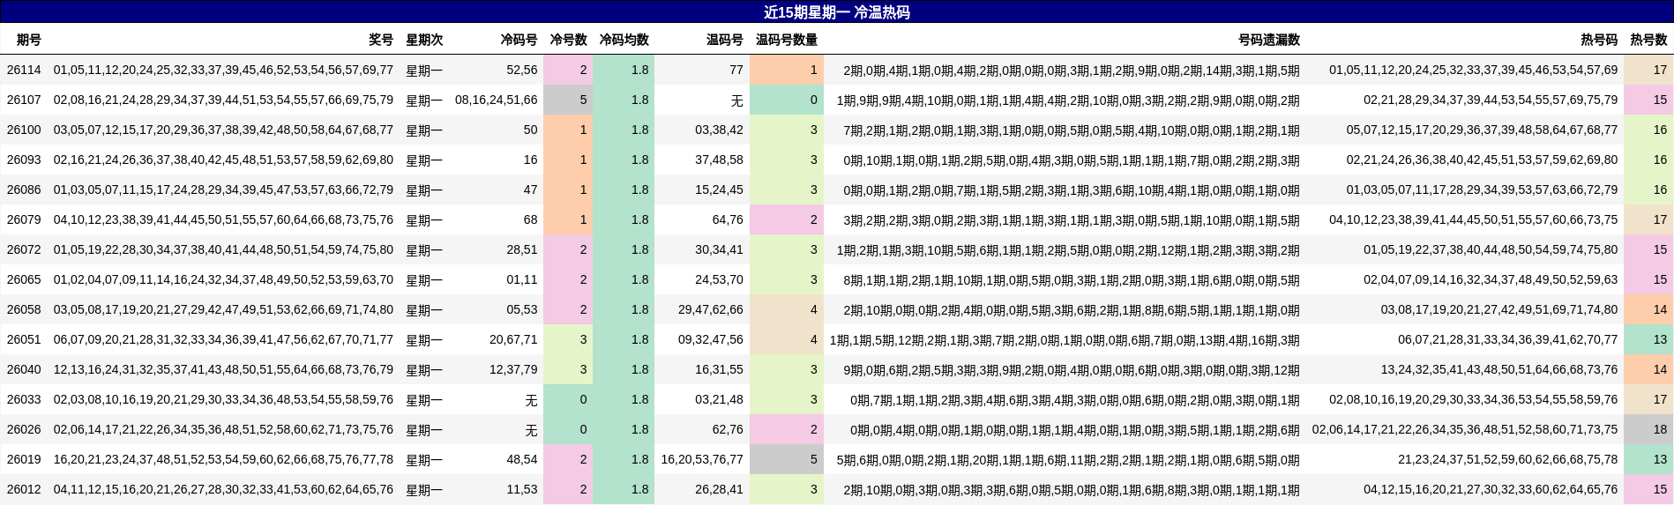This screenshot has height=505, width=1674.
Task: Select period number 26079
Action: pos(24,219)
